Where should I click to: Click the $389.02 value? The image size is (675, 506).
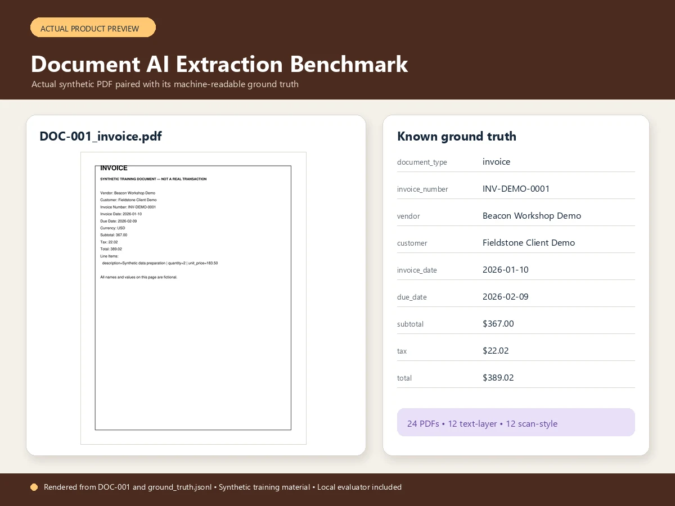(498, 378)
